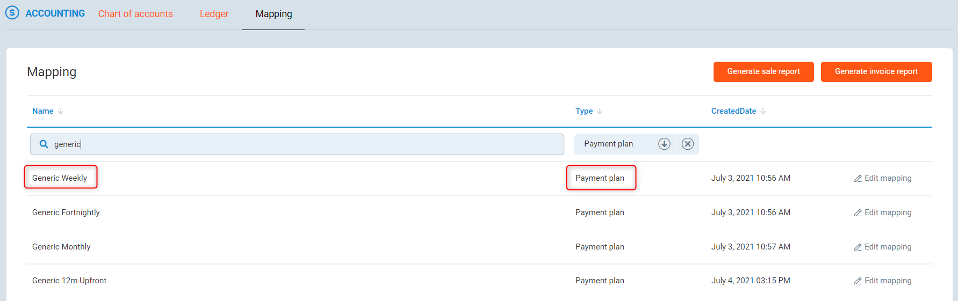The width and height of the screenshot is (958, 301).
Task: Switch to the Ledger tab
Action: pyautogui.click(x=214, y=14)
